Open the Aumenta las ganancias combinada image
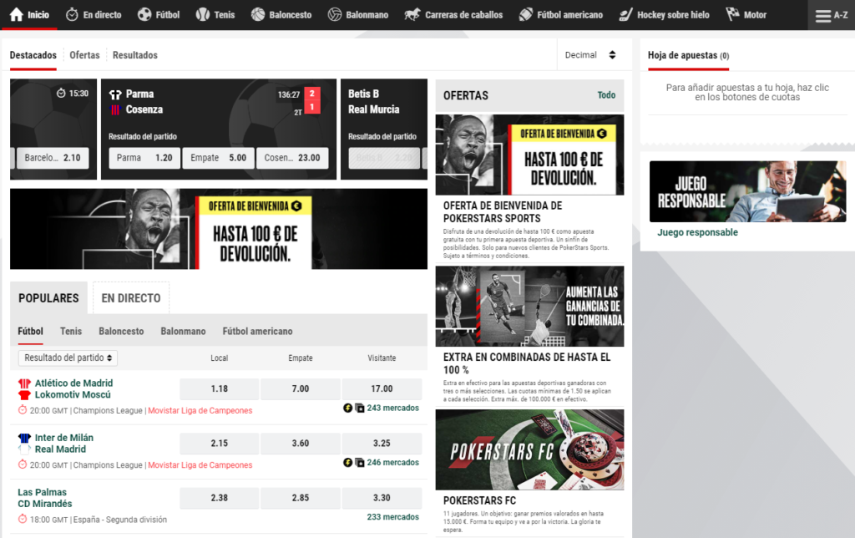This screenshot has width=855, height=538. click(529, 306)
